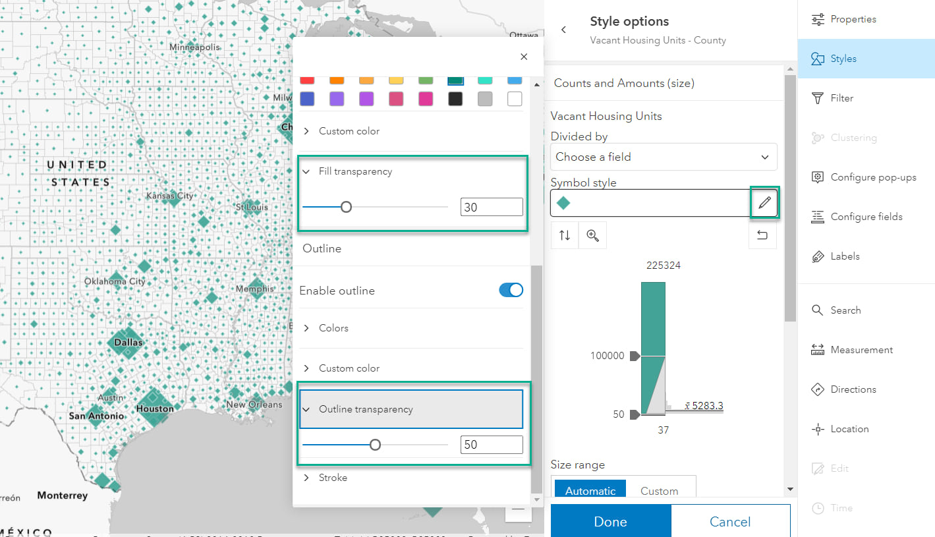The image size is (935, 537).
Task: Open the Labels pane
Action: [866, 256]
